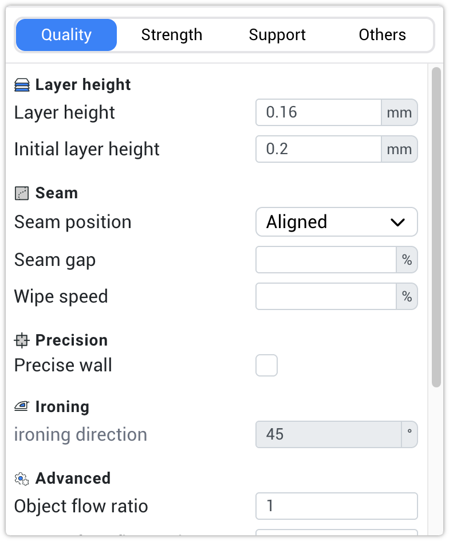This screenshot has height=541, width=449.
Task: Click the Advanced gear icon
Action: 21,478
